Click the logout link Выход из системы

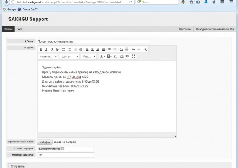point(215,29)
